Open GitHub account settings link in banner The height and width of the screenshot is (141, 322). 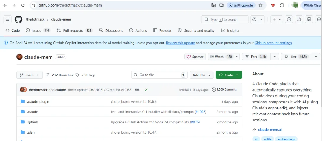[273, 43]
